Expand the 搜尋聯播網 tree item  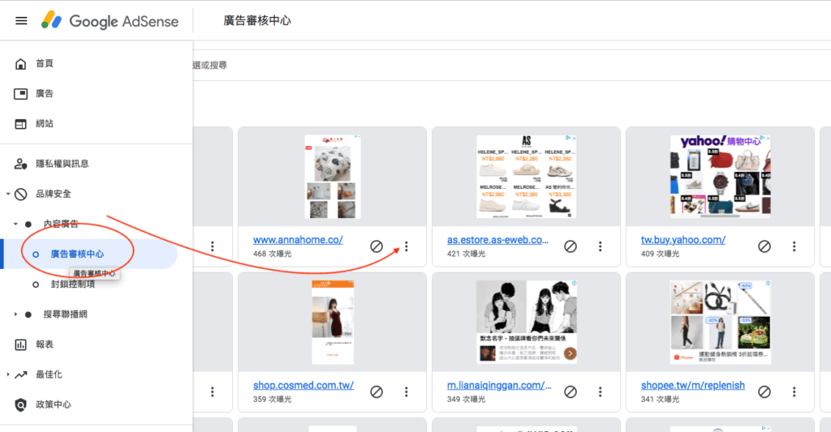point(15,314)
